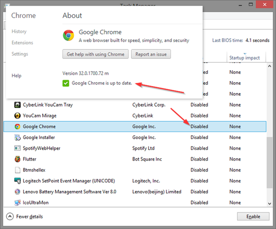The width and height of the screenshot is (276, 229).
Task: Click the Fewer details link text
Action: click(29, 217)
